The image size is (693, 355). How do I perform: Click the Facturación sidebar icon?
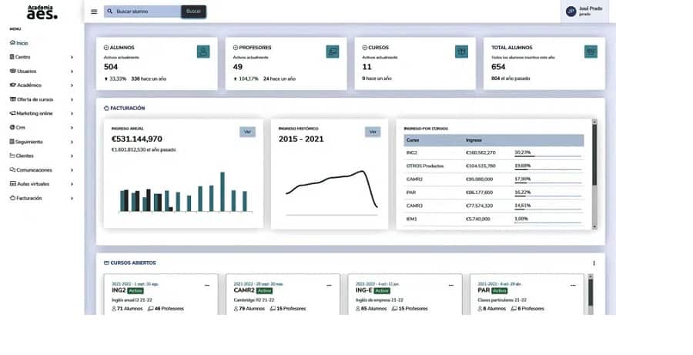pyautogui.click(x=12, y=198)
